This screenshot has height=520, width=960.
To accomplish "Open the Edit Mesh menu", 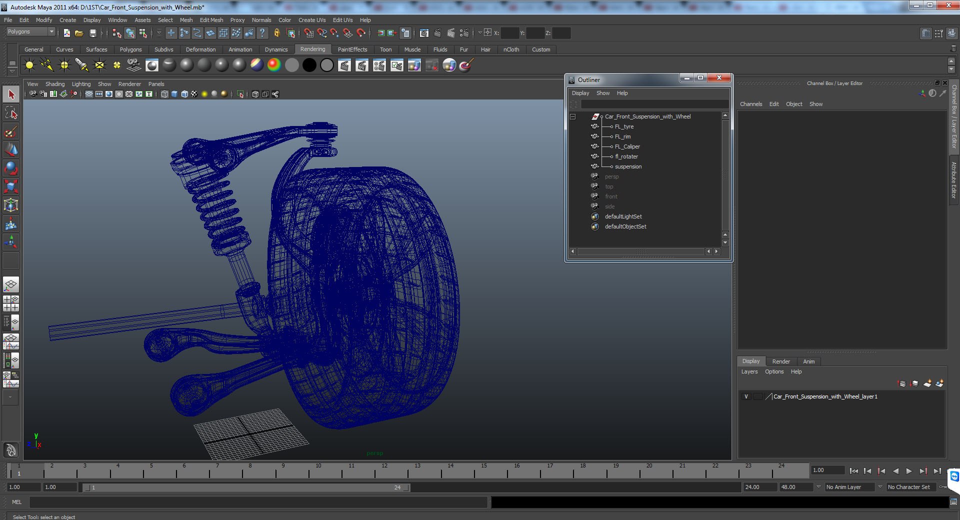I will [211, 20].
